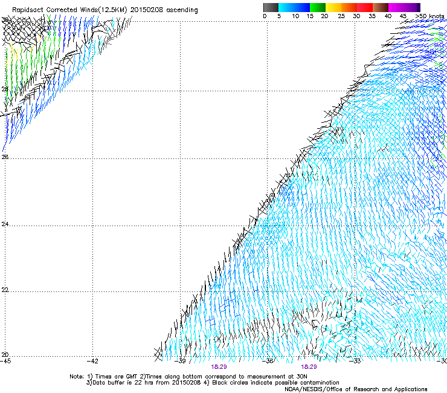Click the '18:29' time between -39 and -36
The height and width of the screenshot is (393, 447).
click(219, 367)
